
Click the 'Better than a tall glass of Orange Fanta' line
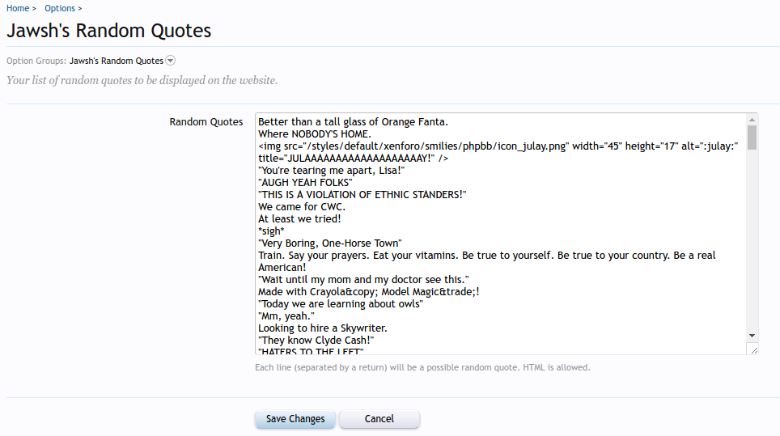coord(354,122)
